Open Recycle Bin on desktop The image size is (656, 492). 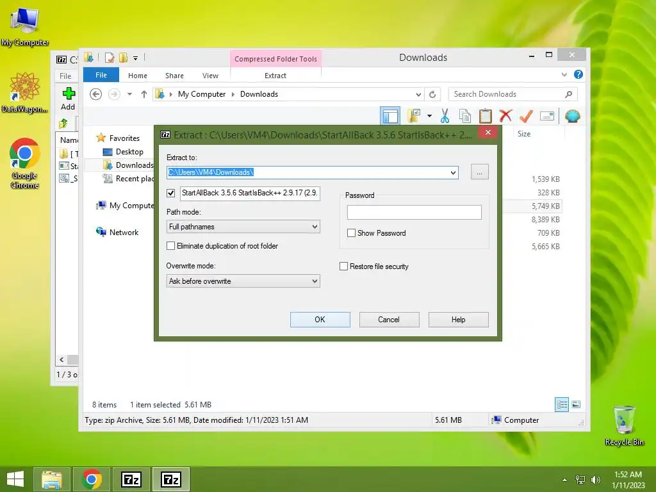(624, 425)
